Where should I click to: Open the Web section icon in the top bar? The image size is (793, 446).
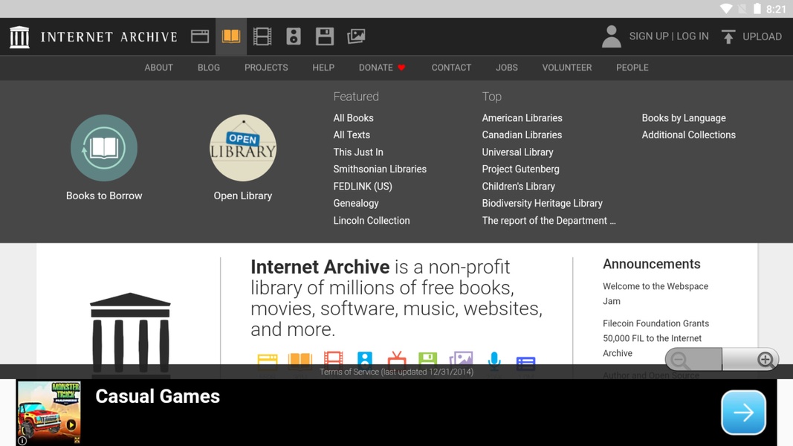tap(200, 36)
